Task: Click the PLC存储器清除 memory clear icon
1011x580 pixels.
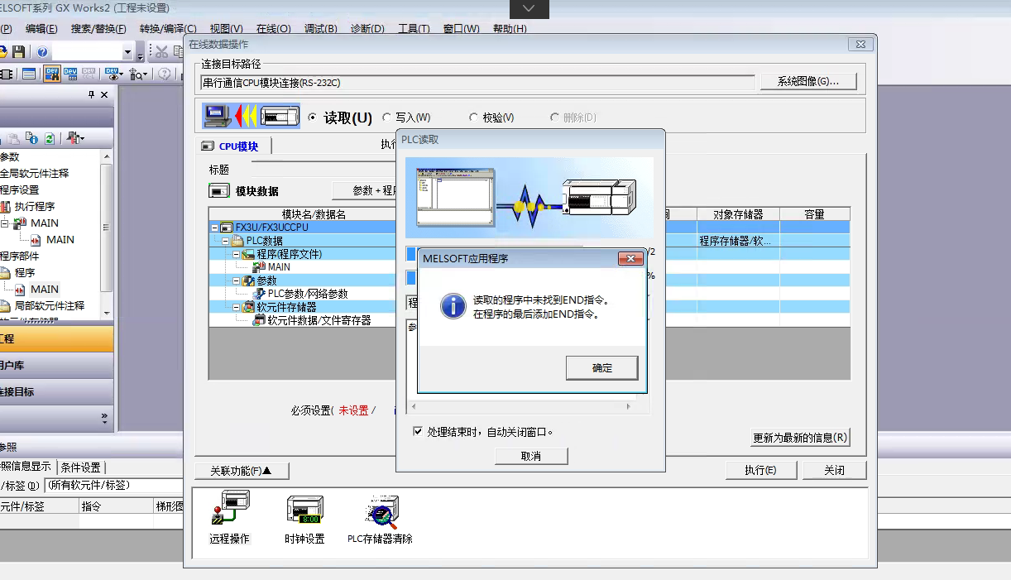Action: pyautogui.click(x=381, y=512)
